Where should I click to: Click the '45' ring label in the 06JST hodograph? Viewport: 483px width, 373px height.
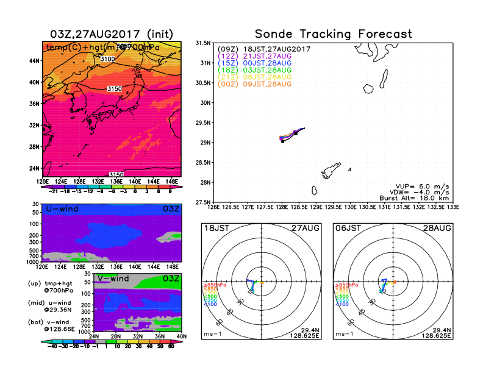point(362,311)
